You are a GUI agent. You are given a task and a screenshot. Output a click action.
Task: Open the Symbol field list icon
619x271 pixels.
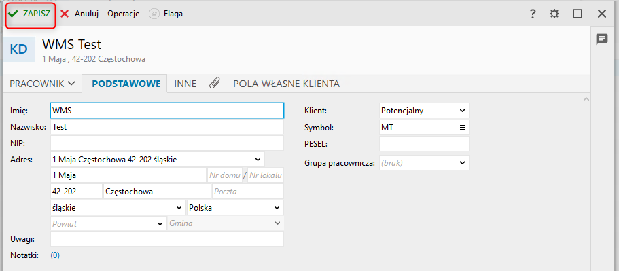pos(462,128)
